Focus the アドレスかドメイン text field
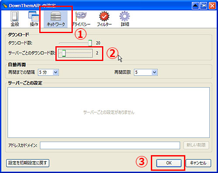Screen dimensions: 218x173 [110, 146]
